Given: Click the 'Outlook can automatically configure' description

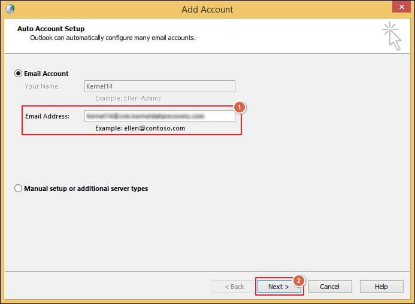Looking at the screenshot, I should pos(113,38).
